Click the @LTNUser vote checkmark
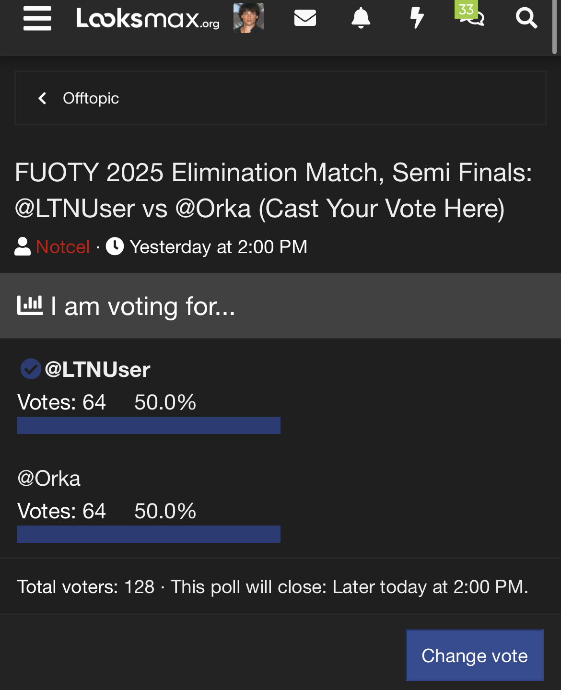Image resolution: width=561 pixels, height=690 pixels. (x=30, y=369)
